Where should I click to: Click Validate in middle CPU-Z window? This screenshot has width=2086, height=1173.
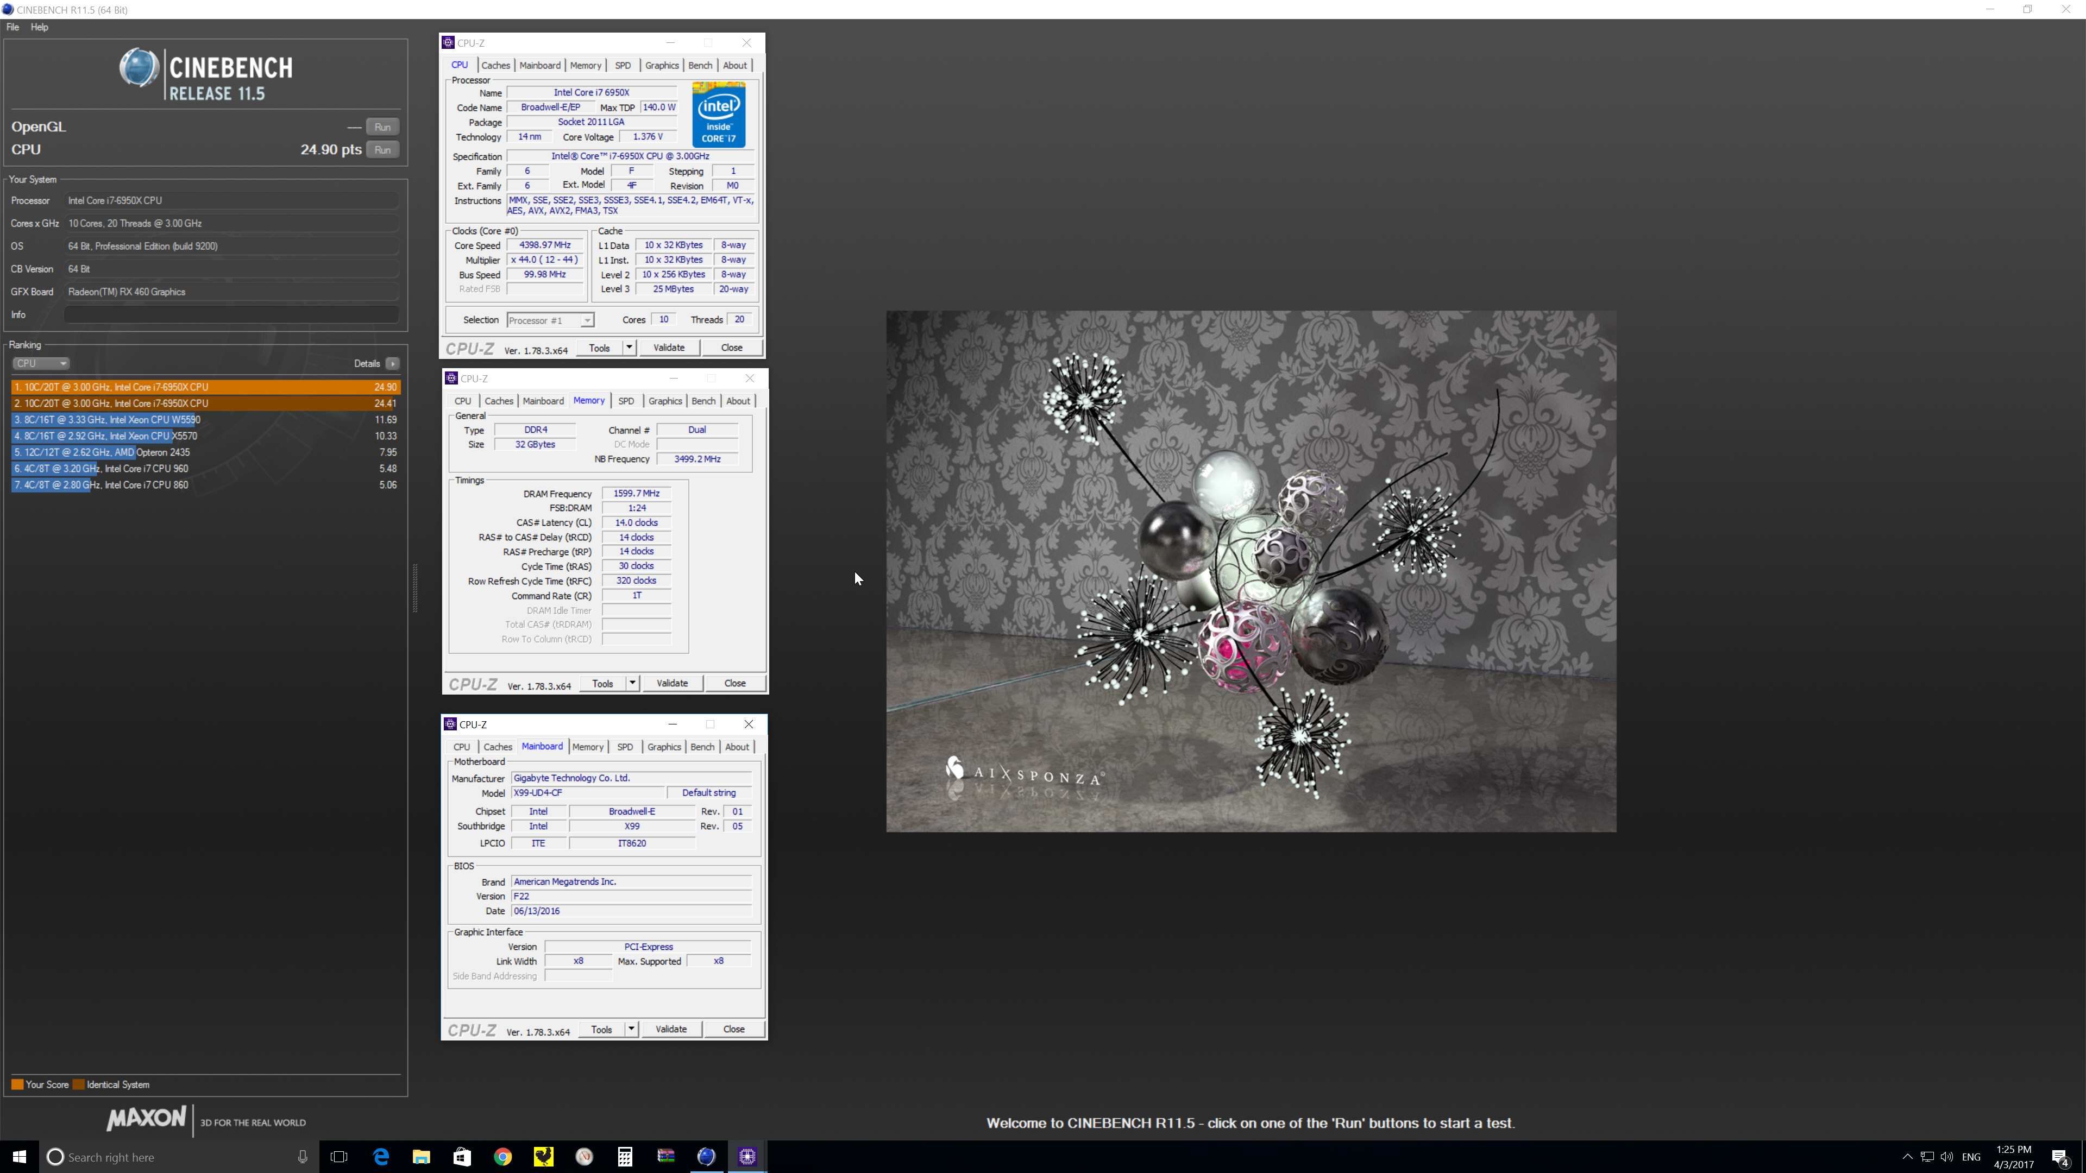[672, 683]
